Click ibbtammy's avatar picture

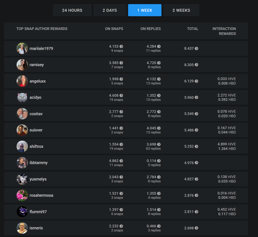pyautogui.click(x=22, y=163)
